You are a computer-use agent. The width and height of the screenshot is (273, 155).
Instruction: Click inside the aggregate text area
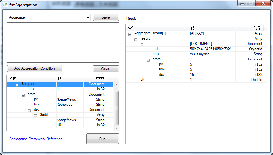click(63, 42)
